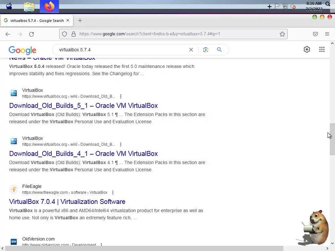The width and height of the screenshot is (335, 251).
Task: Open the tracking protection shield icon
Action: pyautogui.click(x=64, y=34)
